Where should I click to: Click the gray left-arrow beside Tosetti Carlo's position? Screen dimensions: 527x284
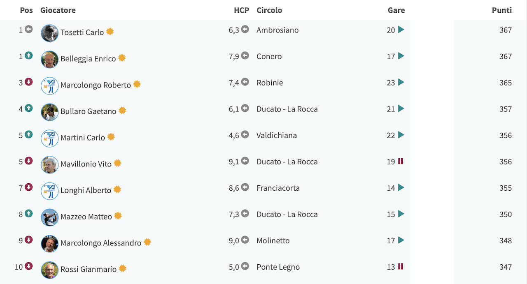28,29
